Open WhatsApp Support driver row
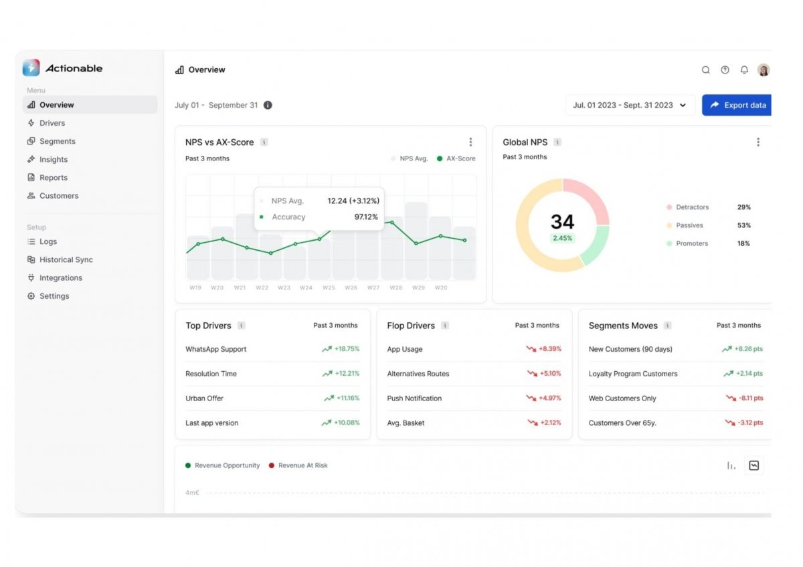803x567 pixels. pyautogui.click(x=216, y=349)
